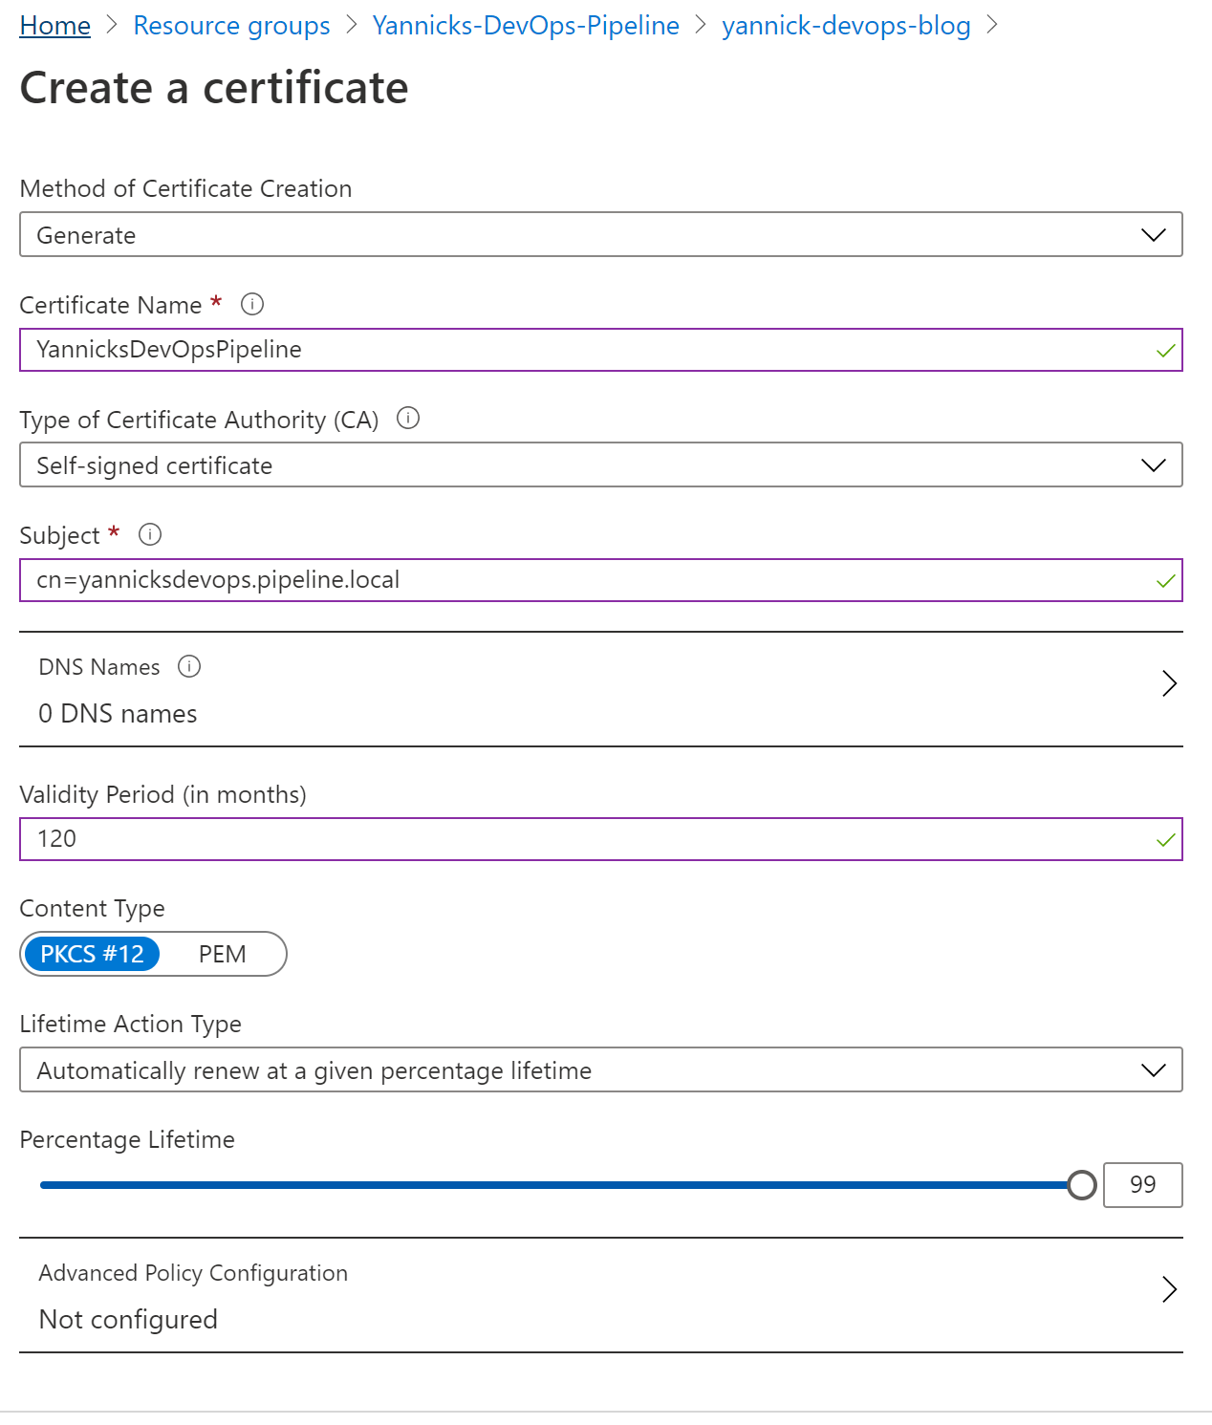Open the Lifetime Action Type dropdown
The width and height of the screenshot is (1212, 1425).
click(600, 1070)
